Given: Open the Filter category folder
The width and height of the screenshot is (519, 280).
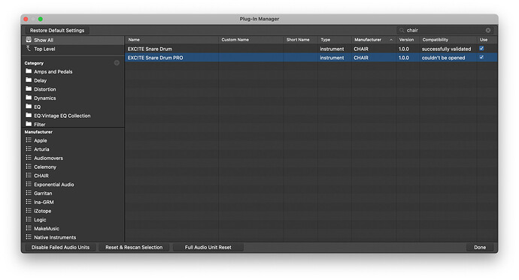Looking at the screenshot, I should [73, 124].
